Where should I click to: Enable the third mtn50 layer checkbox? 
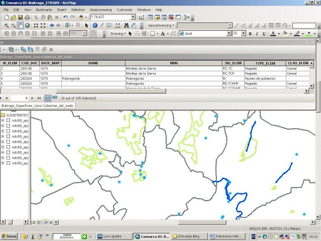[8, 132]
